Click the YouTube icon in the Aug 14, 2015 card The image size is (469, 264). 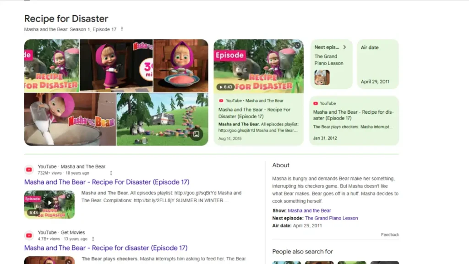click(x=221, y=101)
